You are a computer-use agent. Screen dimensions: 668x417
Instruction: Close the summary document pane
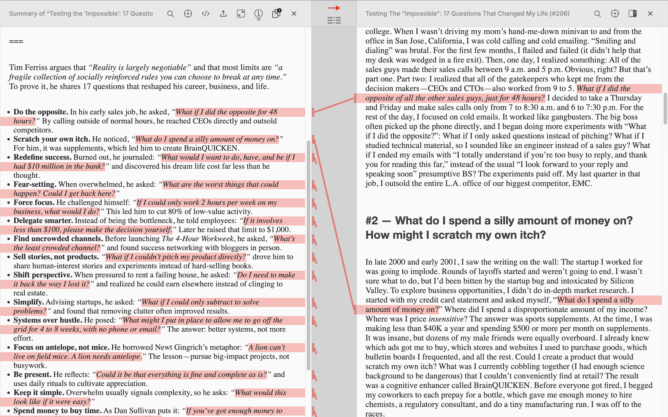pyautogui.click(x=294, y=13)
